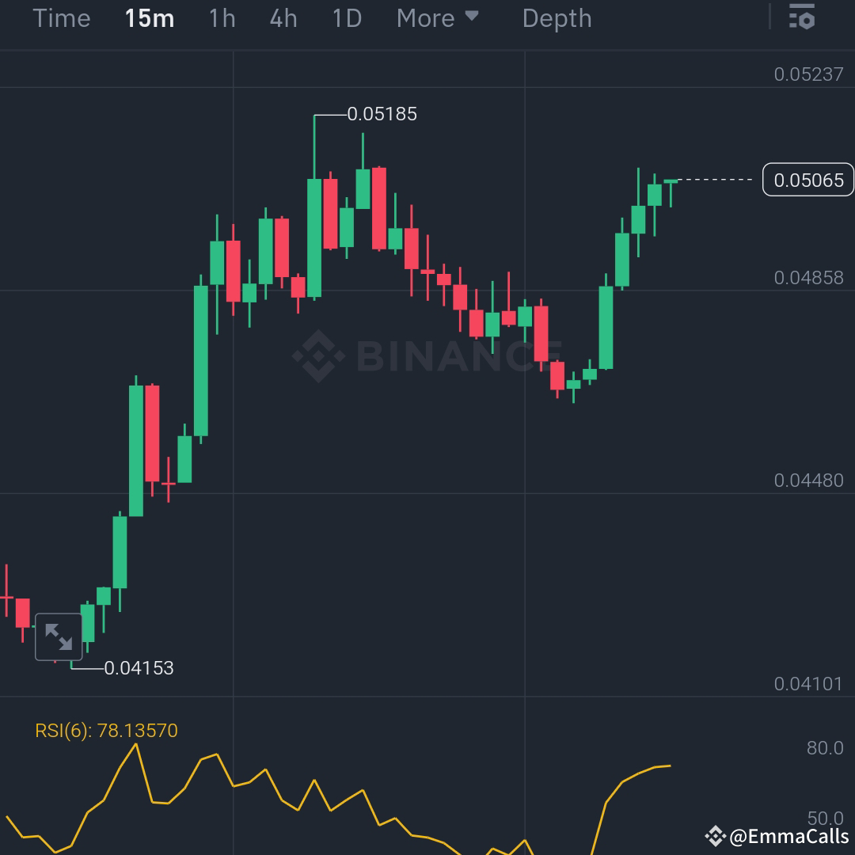Select the Binance diamond icon beside @EmmaCalls
The height and width of the screenshot is (855, 855).
point(716,834)
